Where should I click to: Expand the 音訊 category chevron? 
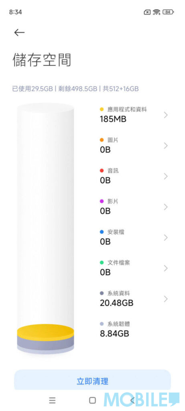pos(166,177)
